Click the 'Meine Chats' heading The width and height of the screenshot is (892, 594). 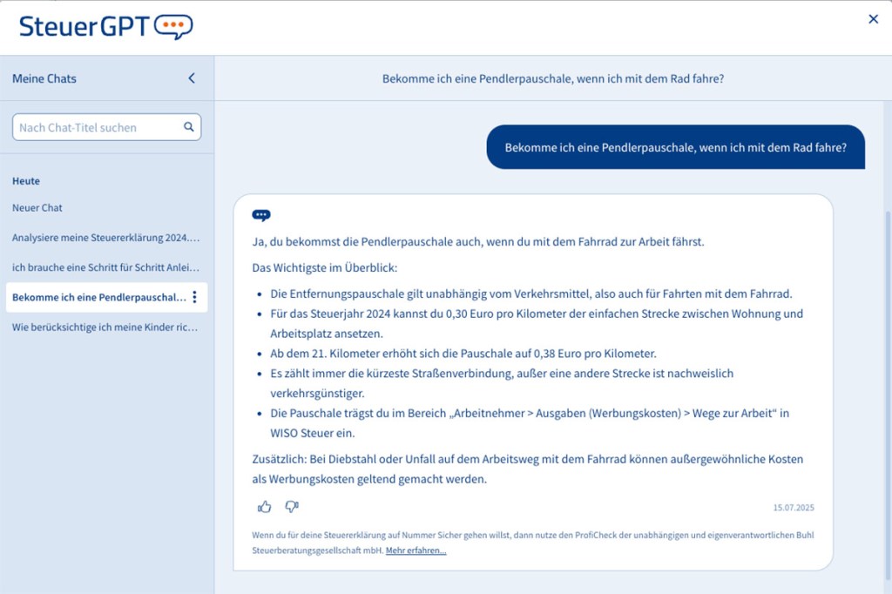tap(44, 78)
